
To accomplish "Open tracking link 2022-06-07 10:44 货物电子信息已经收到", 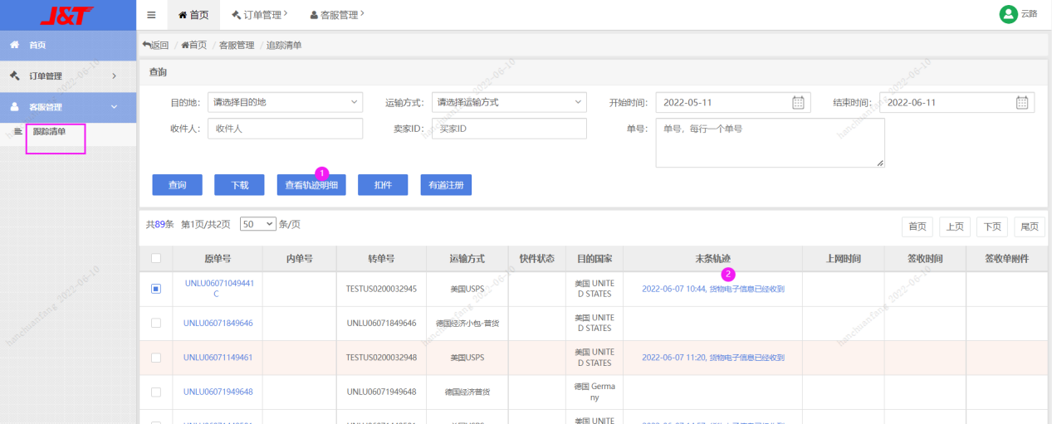I will tap(712, 289).
